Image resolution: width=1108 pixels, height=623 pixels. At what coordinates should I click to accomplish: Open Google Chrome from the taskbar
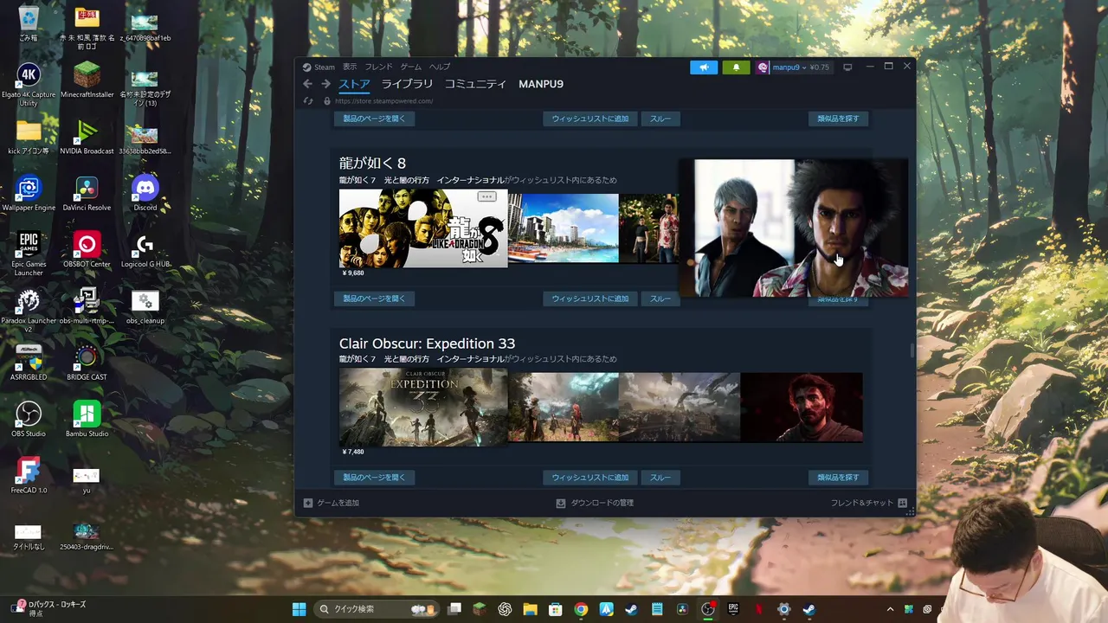(581, 609)
